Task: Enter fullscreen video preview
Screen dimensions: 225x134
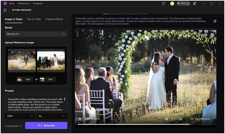Action: (173, 119)
